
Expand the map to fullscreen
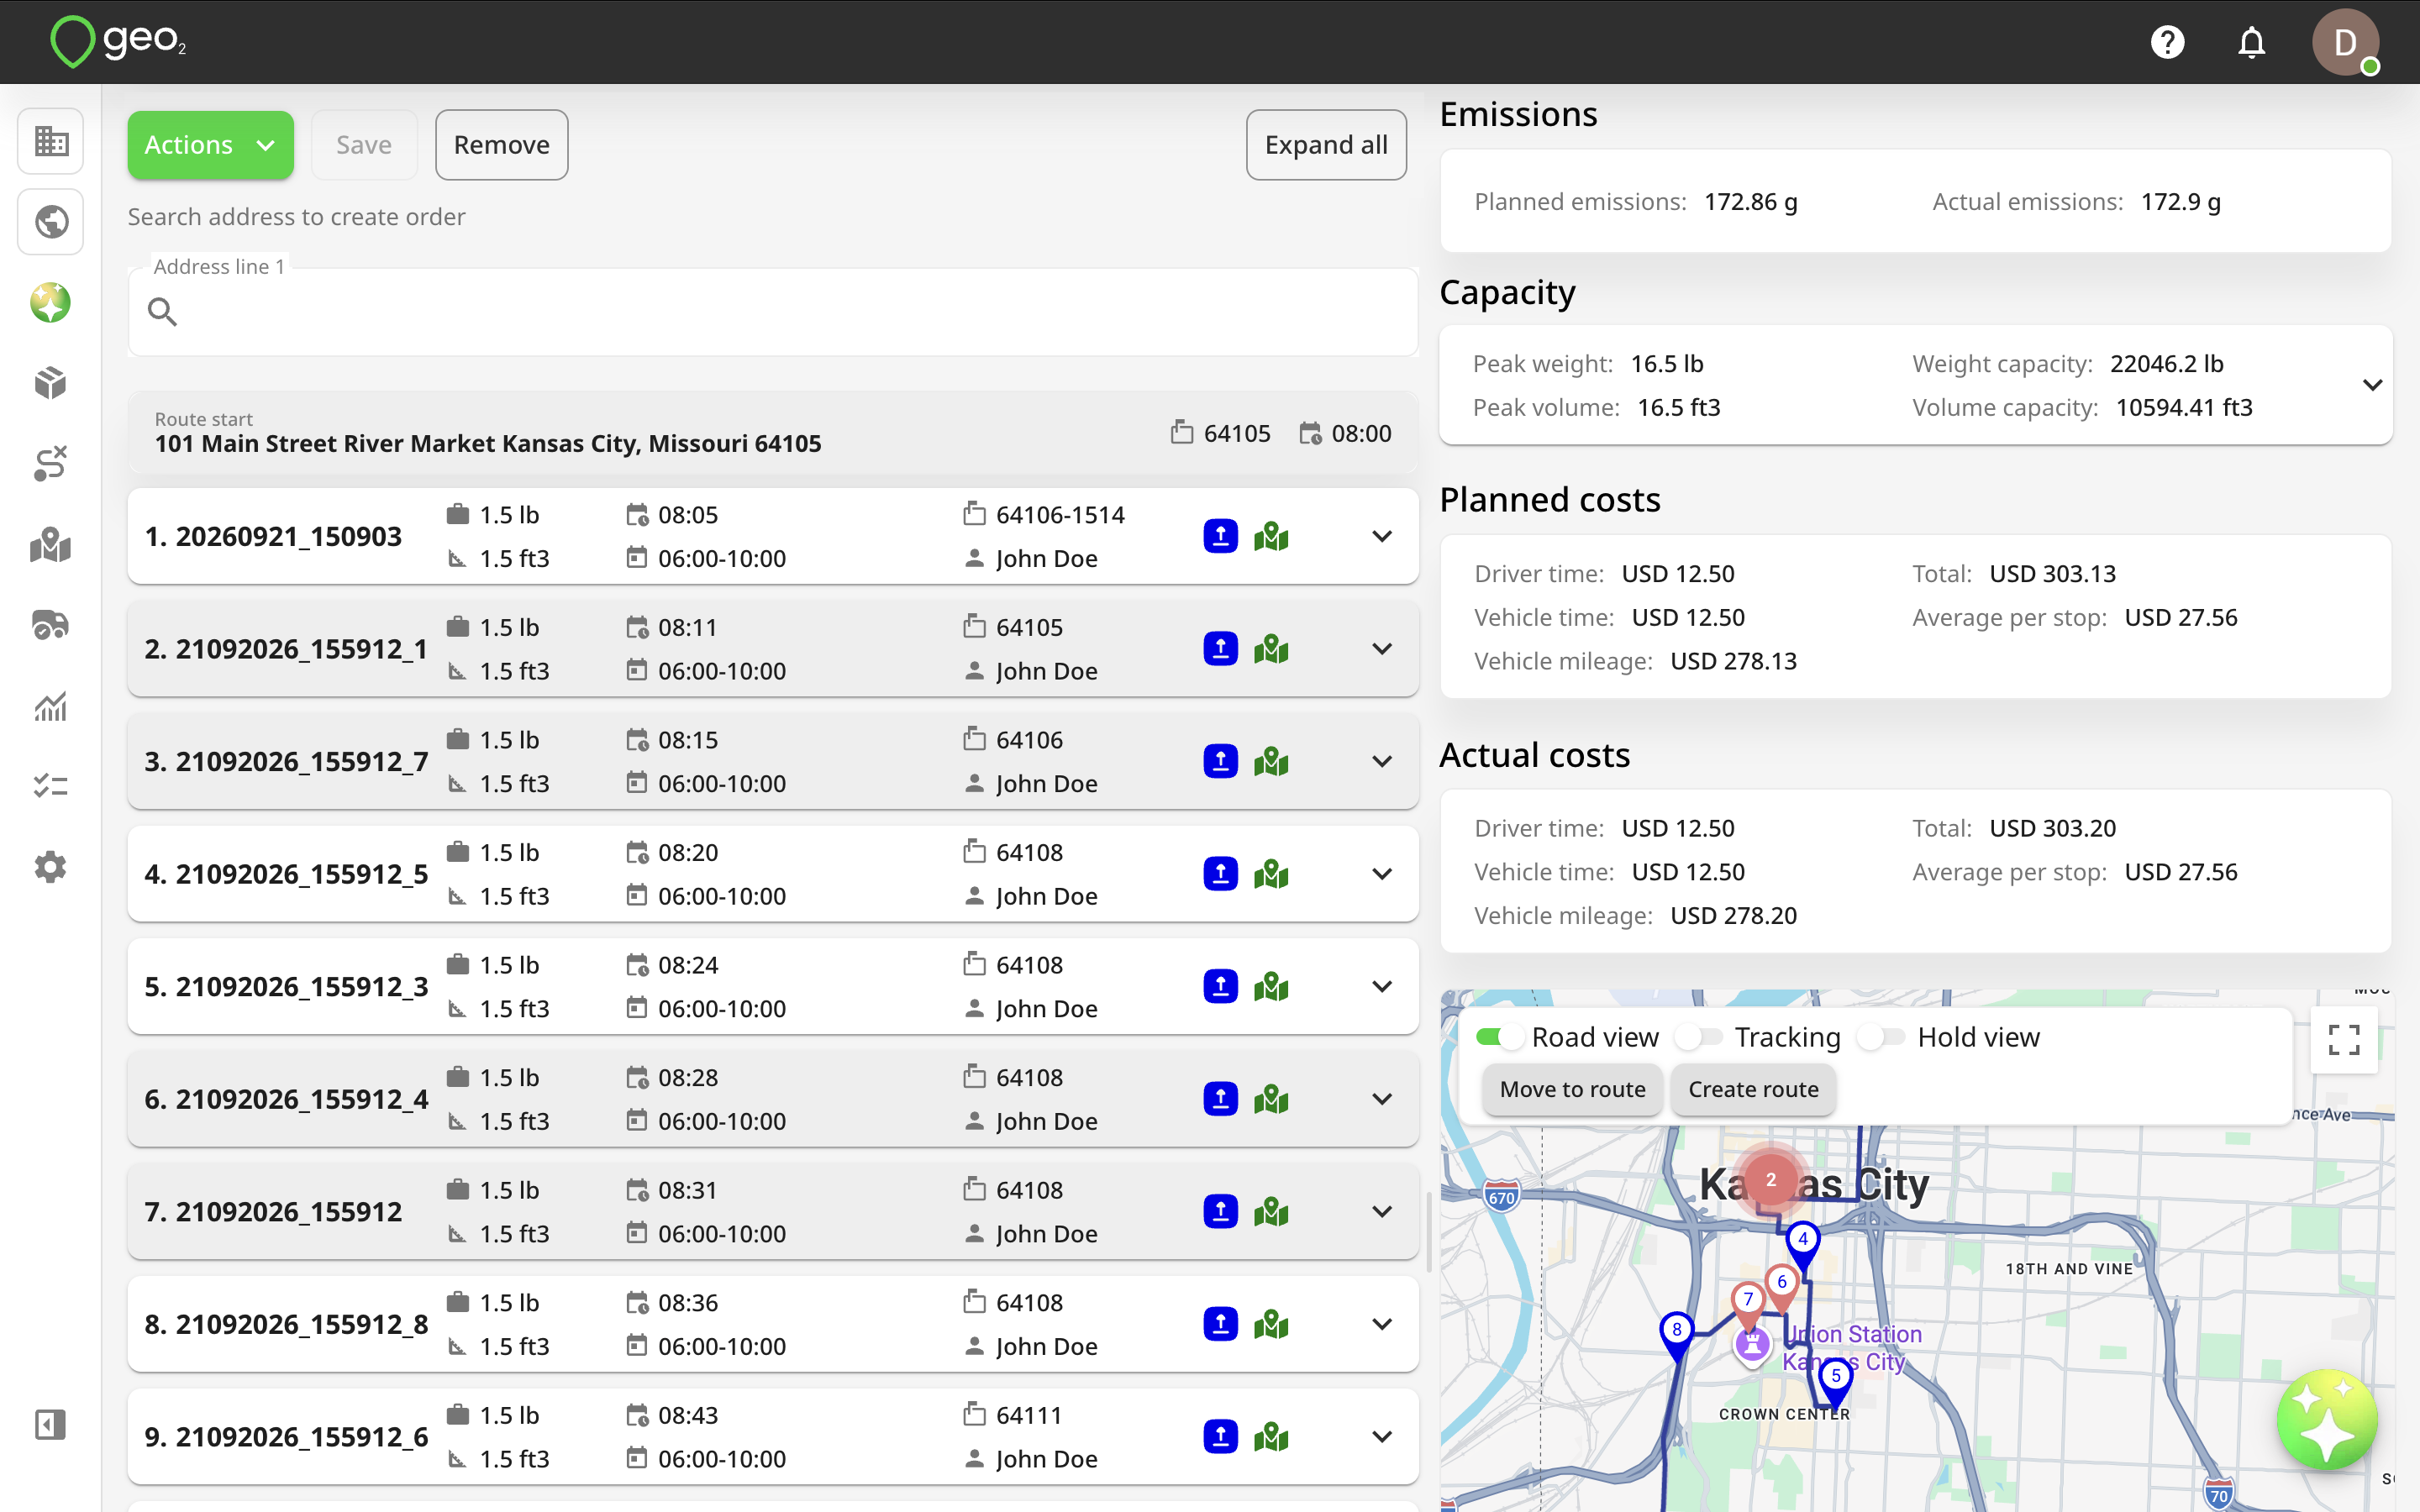pos(2344,1040)
